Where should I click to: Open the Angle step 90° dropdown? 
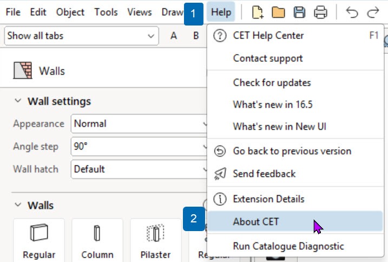[x=139, y=146]
